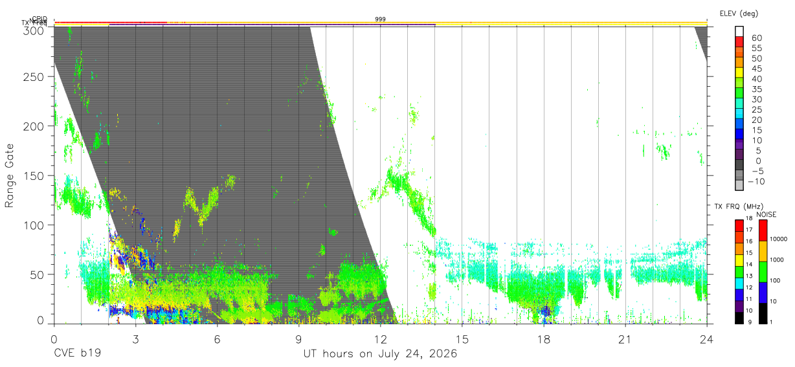This screenshot has width=795, height=367.
Task: Click the '30' elevation scale label
Action: [756, 100]
